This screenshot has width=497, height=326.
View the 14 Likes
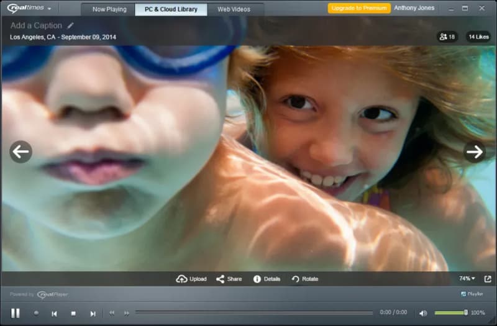pyautogui.click(x=478, y=37)
